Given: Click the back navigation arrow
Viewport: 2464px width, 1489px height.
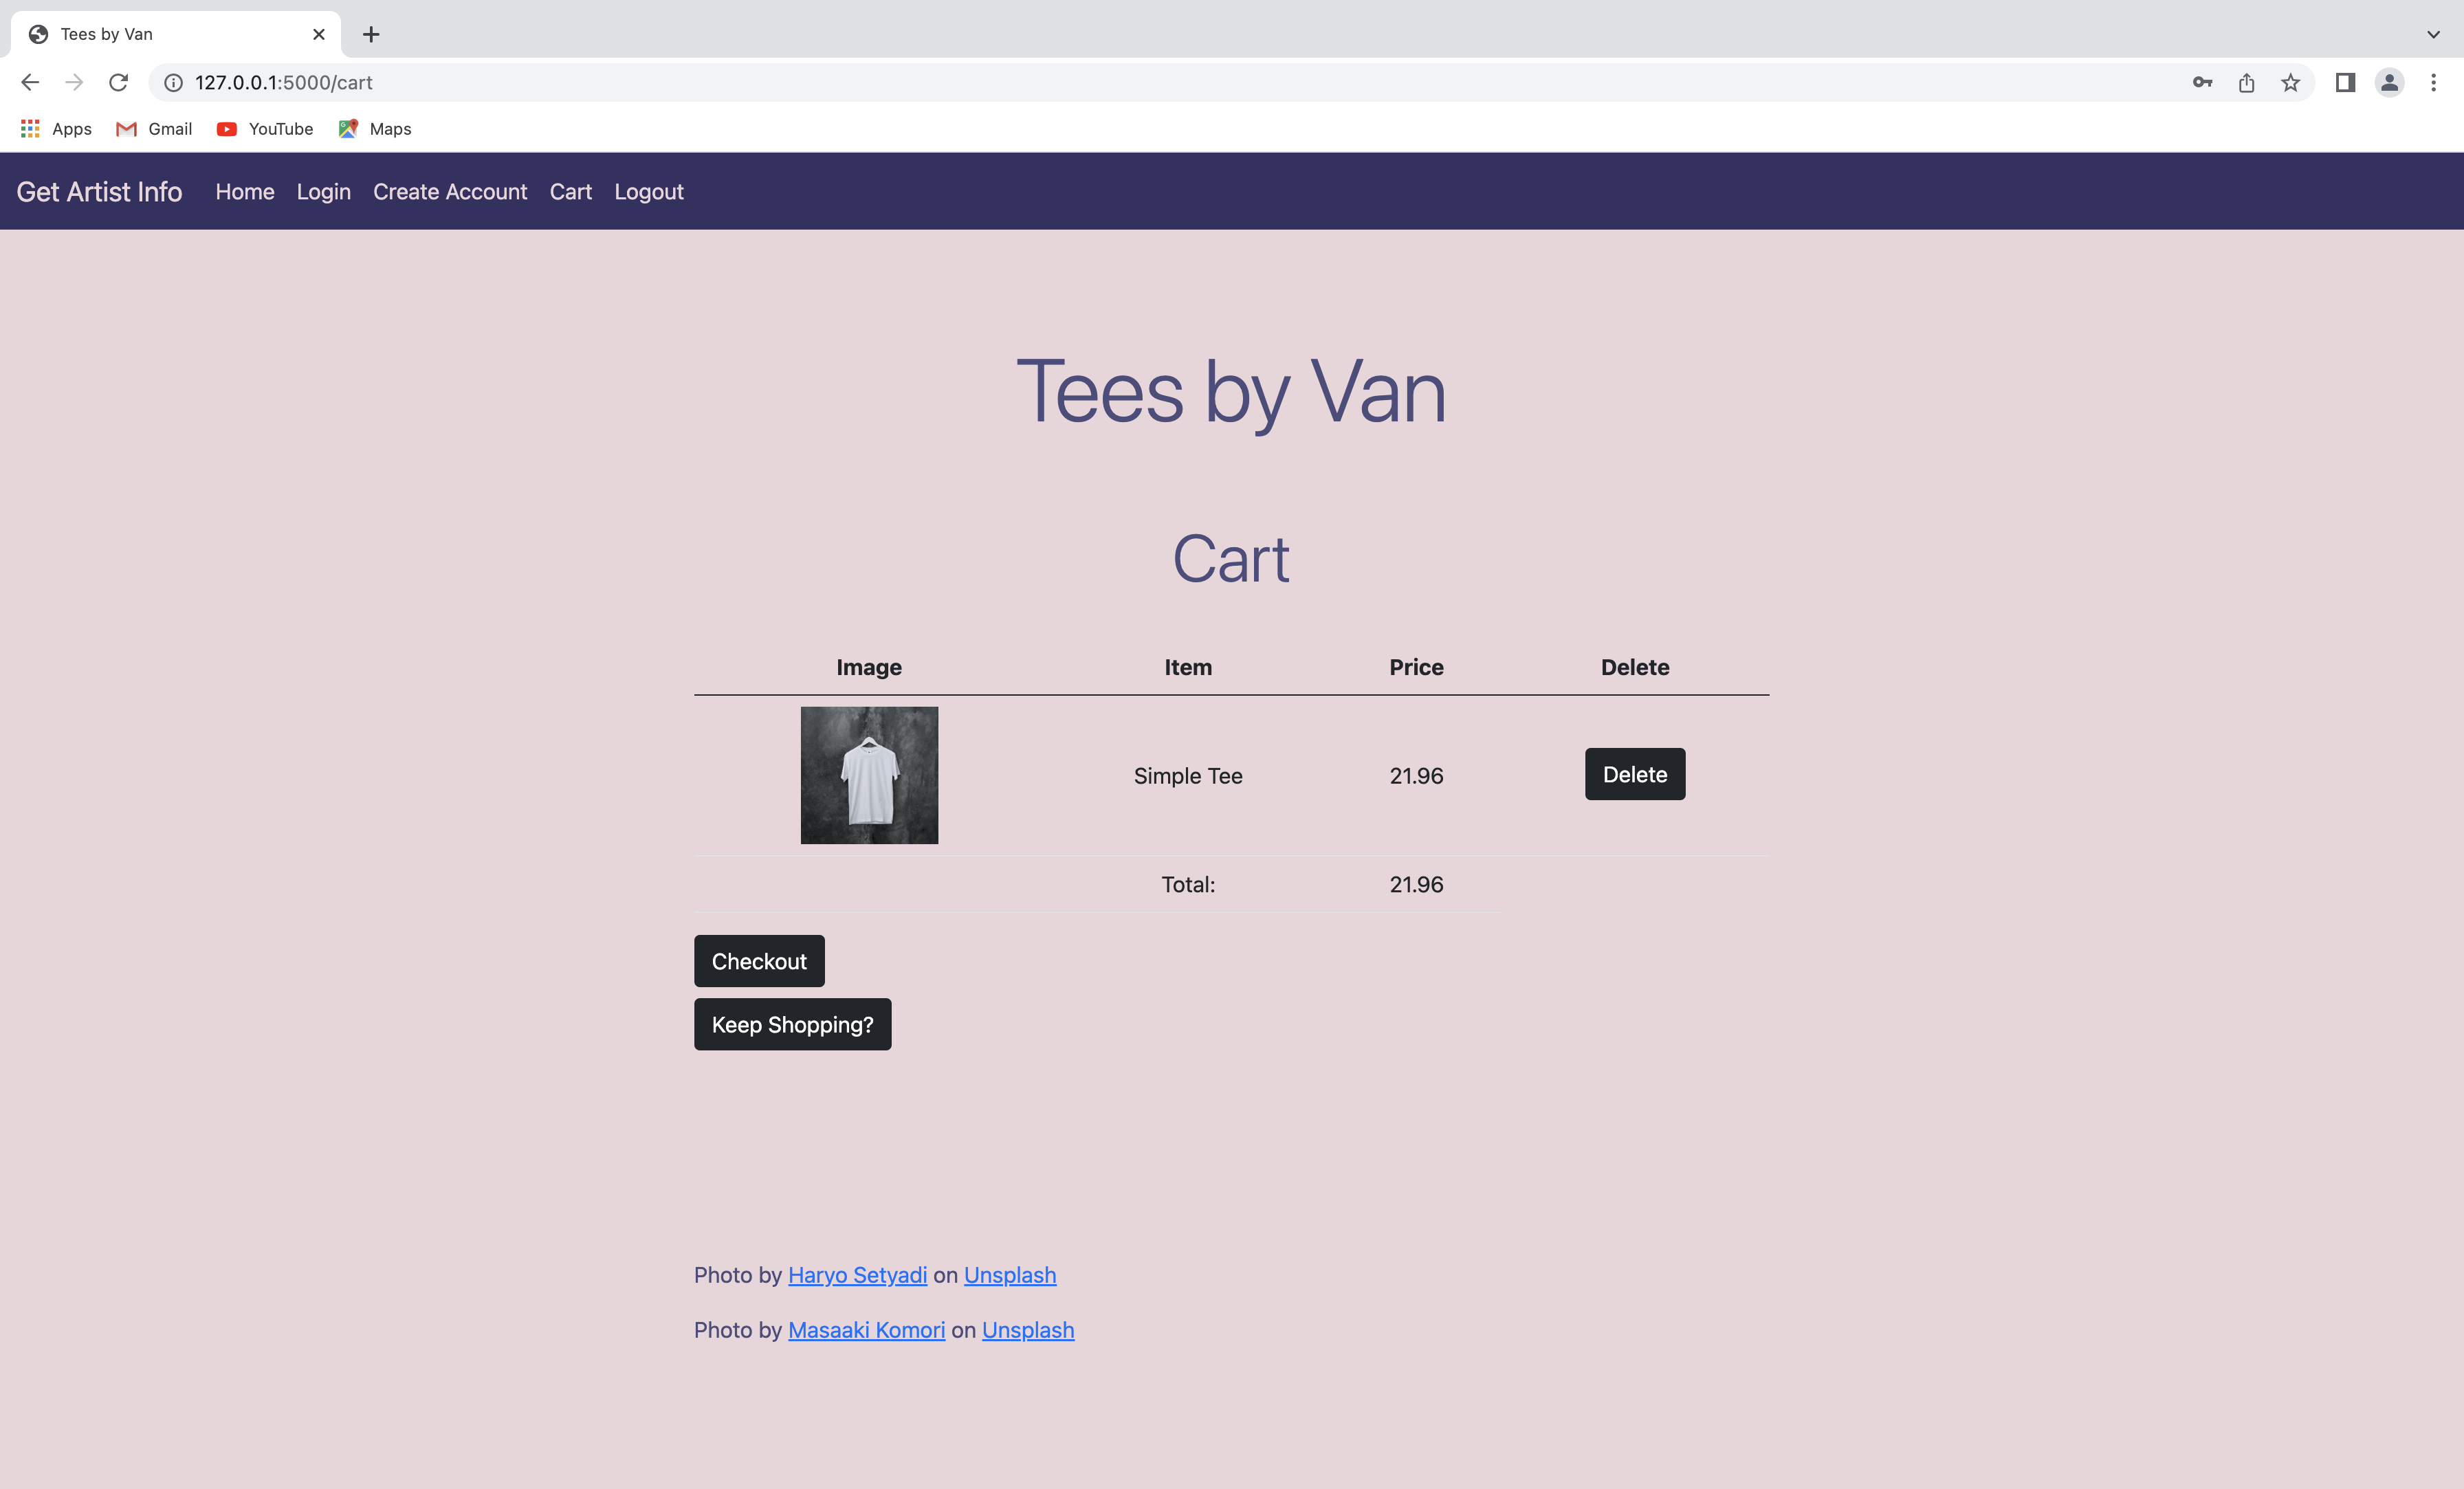Looking at the screenshot, I should [29, 82].
